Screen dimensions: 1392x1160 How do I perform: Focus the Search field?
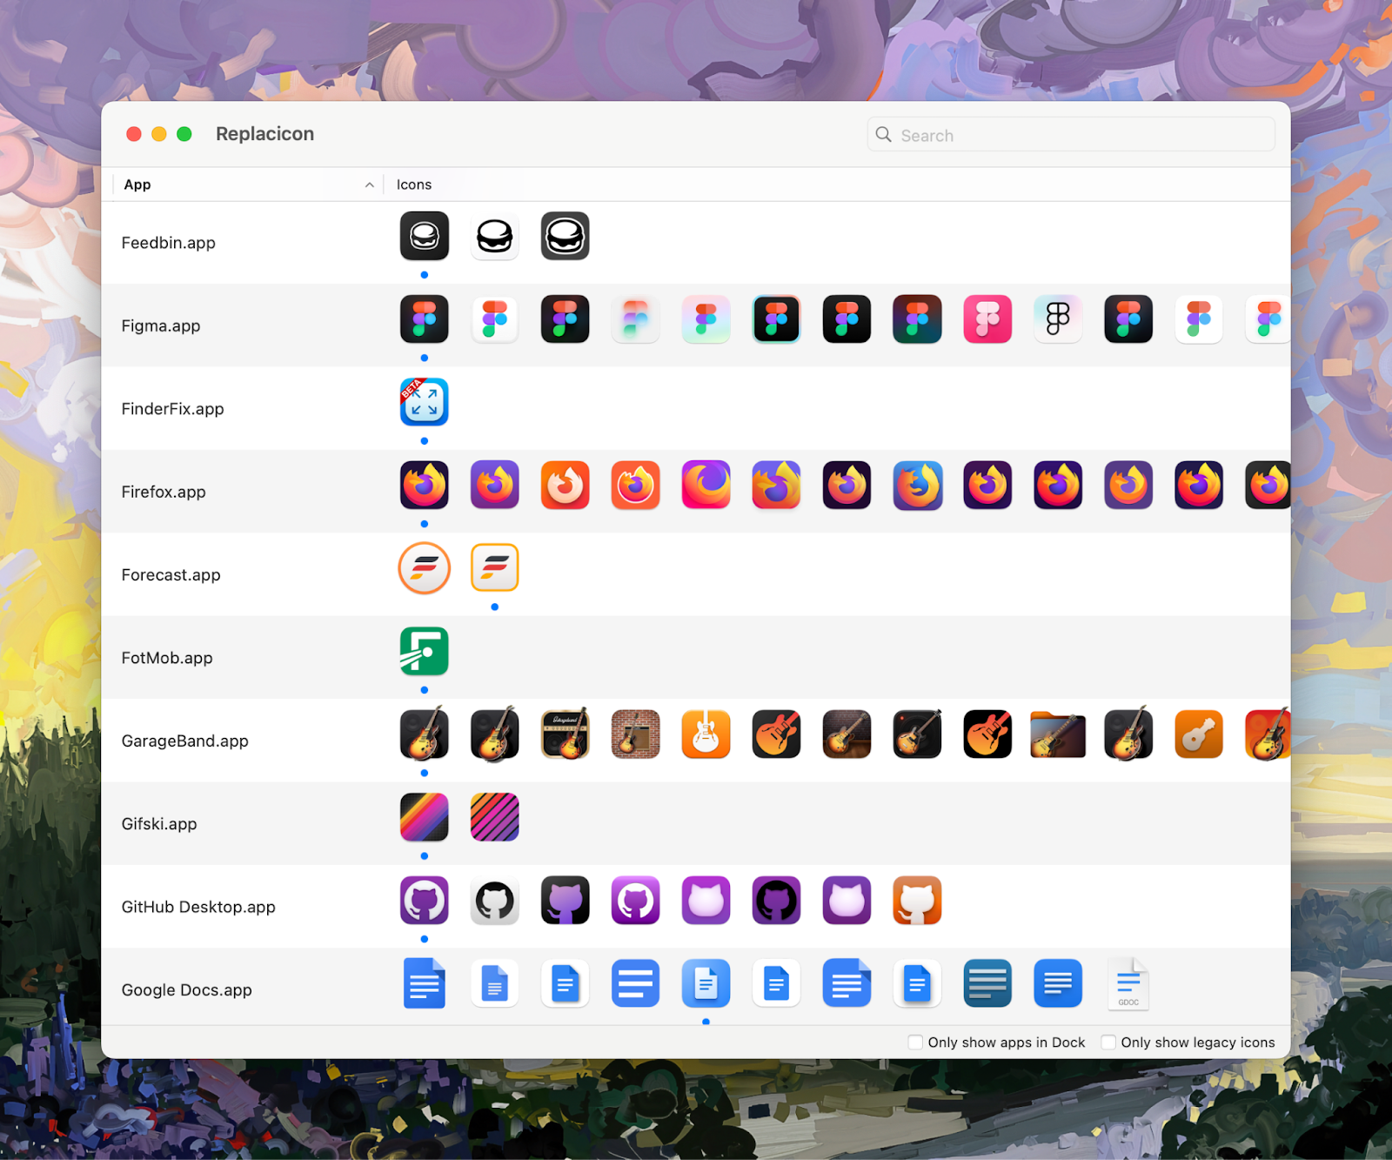[x=1071, y=135]
